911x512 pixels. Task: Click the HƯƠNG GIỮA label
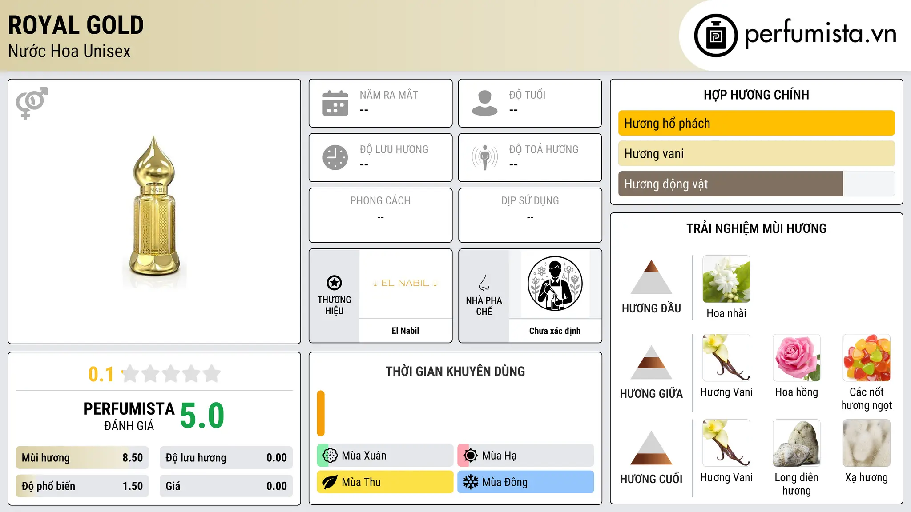(651, 394)
